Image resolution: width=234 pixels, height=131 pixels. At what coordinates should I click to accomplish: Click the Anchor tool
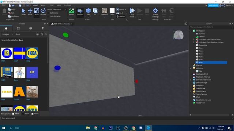click(x=121, y=16)
